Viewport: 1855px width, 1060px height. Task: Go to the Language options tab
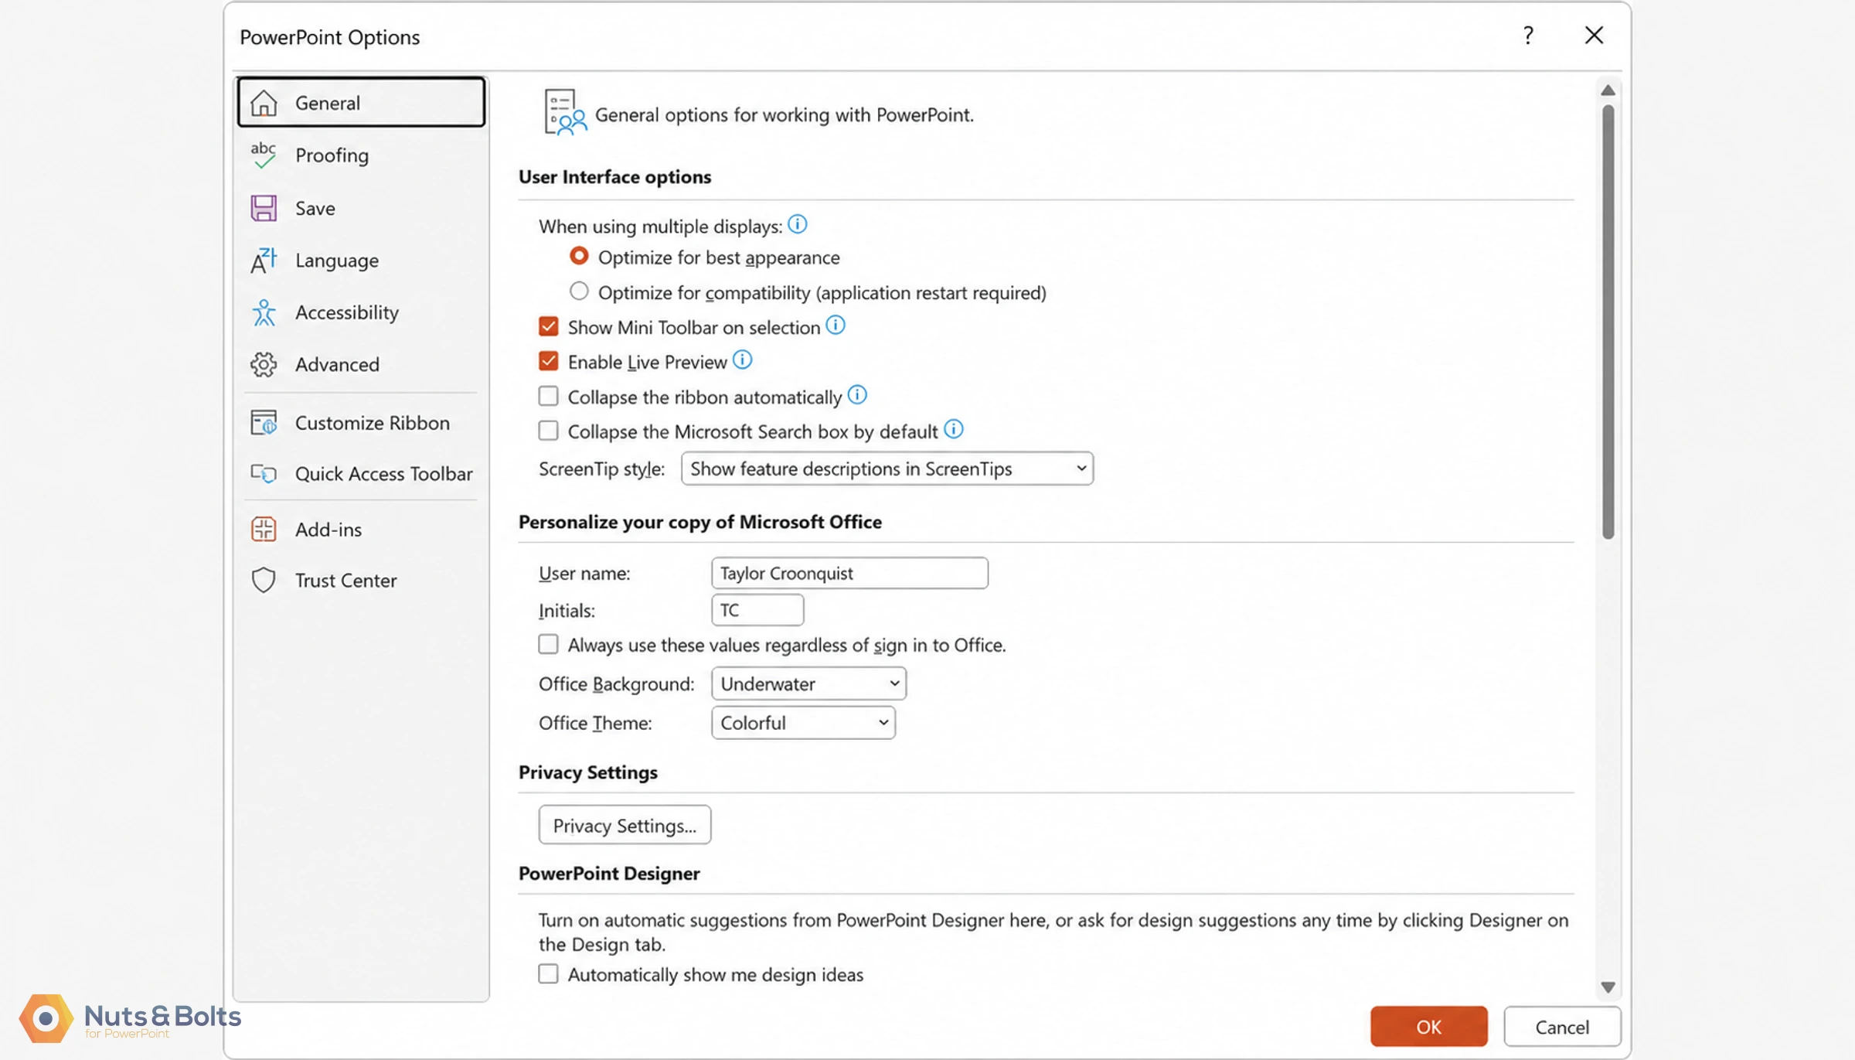click(361, 261)
